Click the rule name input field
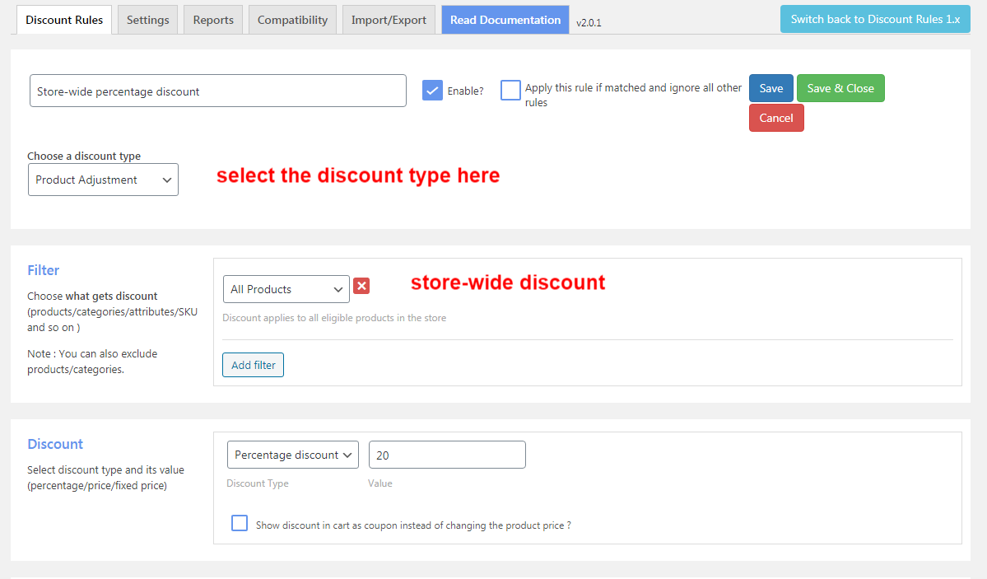 click(x=217, y=91)
